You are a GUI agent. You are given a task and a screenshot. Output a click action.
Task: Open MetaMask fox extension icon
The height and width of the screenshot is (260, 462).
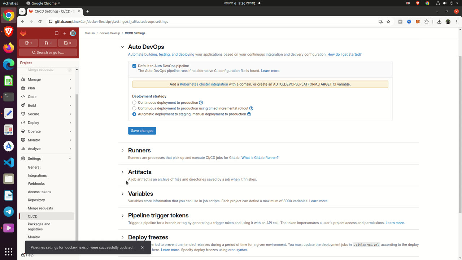tap(418, 22)
